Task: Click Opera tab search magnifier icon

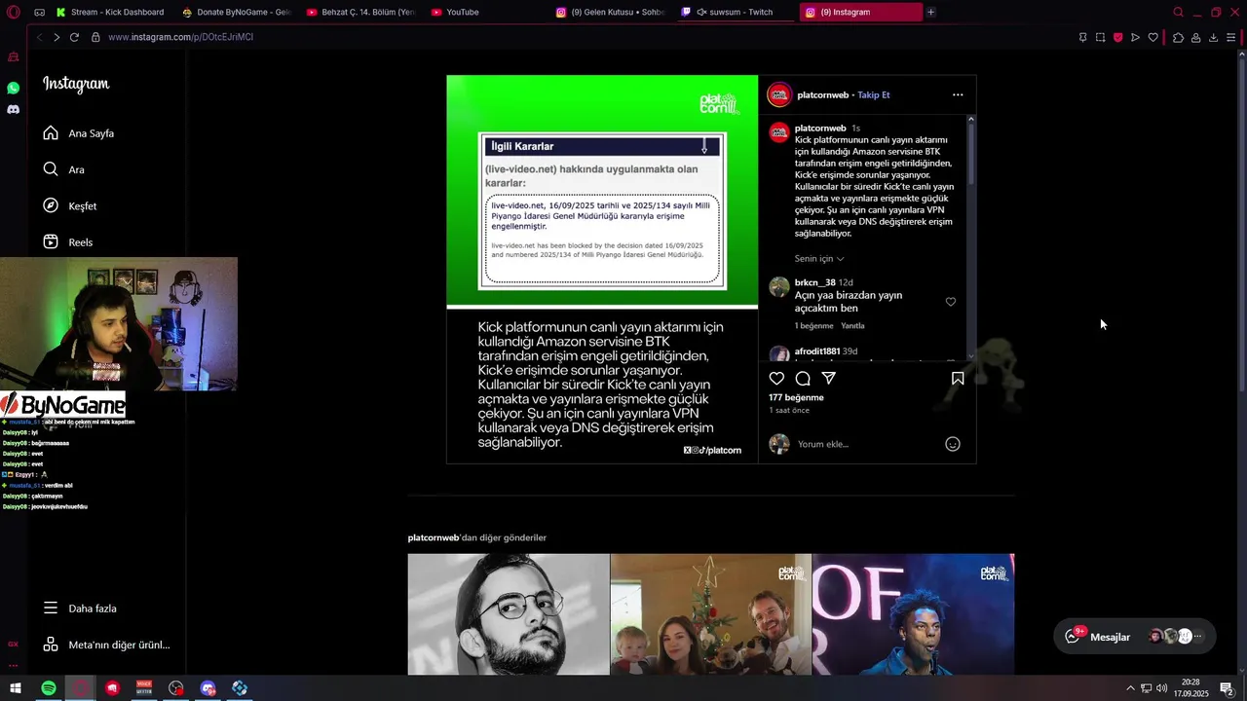Action: [1178, 12]
